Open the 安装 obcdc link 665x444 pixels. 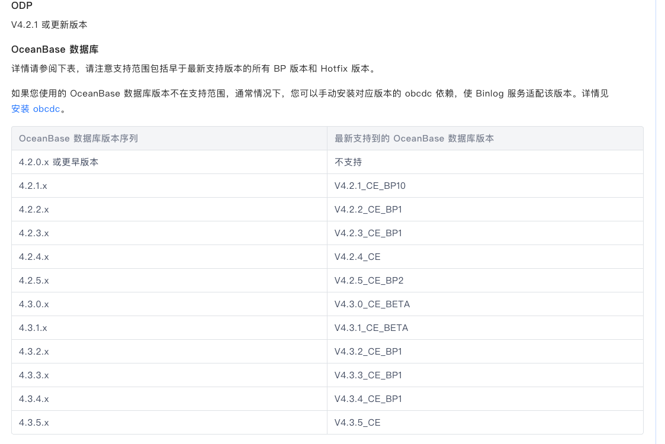36,109
